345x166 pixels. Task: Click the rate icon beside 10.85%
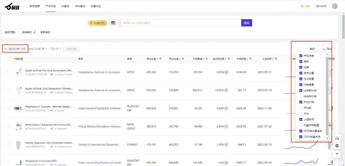click(x=226, y=90)
